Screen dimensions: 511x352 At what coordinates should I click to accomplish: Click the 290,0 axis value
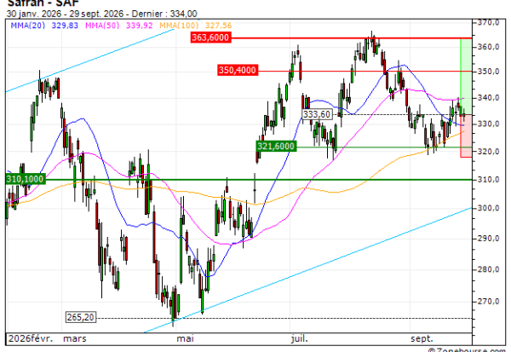coord(488,239)
